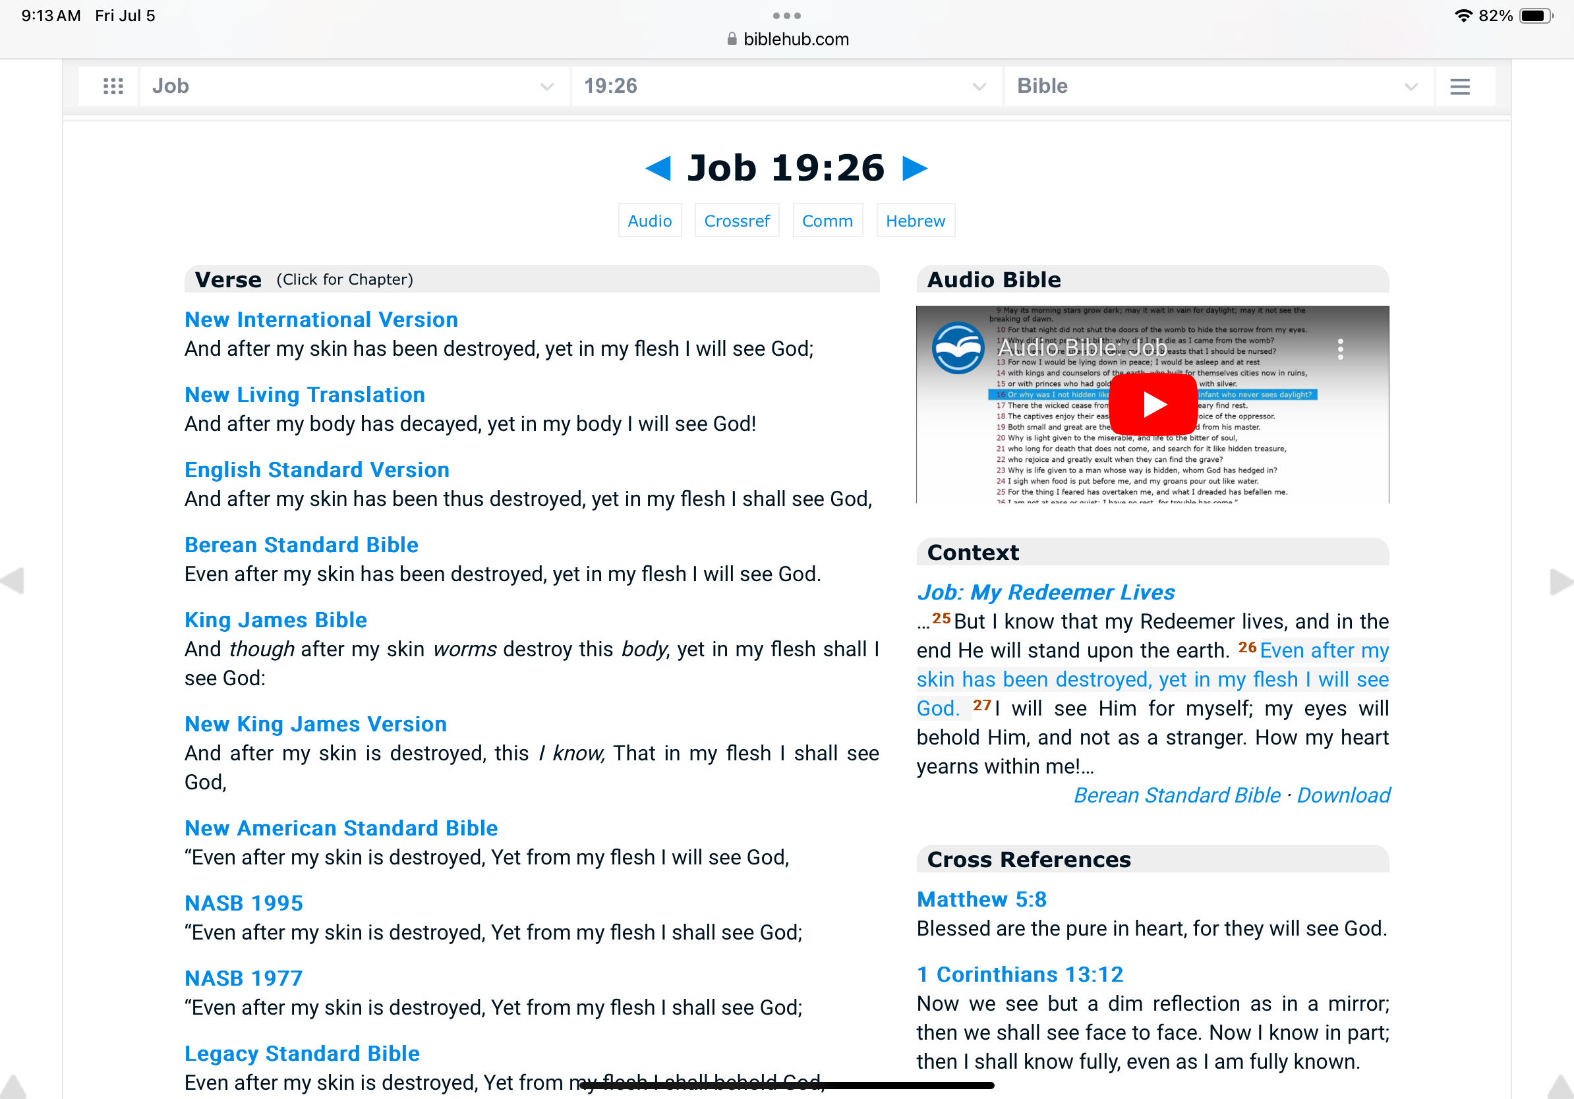Open Legacy Standard Bible link
1574x1099 pixels.
[x=302, y=1053]
